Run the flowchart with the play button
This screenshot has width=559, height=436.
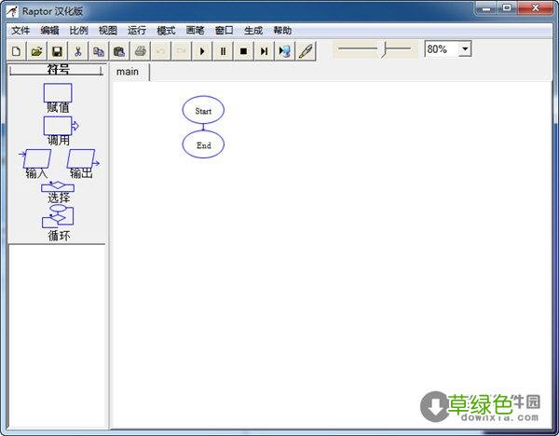click(x=202, y=50)
